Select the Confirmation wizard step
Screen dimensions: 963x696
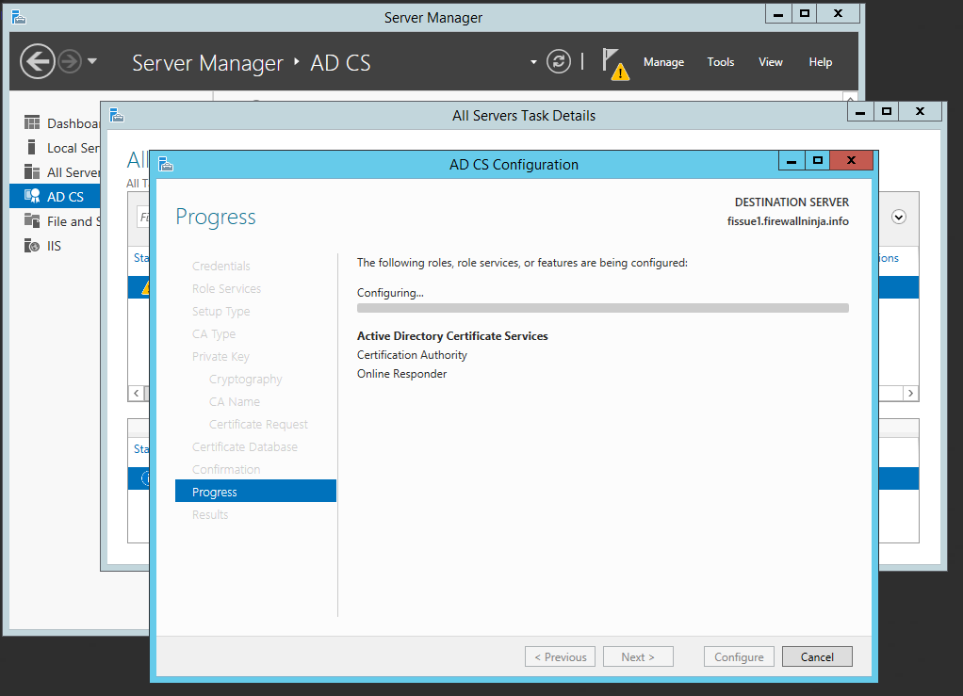tap(226, 470)
